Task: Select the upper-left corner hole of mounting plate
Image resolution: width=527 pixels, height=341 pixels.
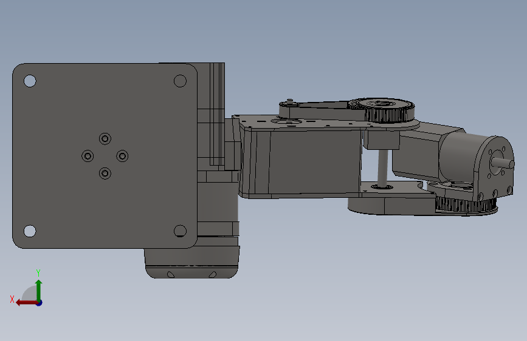Action: pyautogui.click(x=30, y=81)
